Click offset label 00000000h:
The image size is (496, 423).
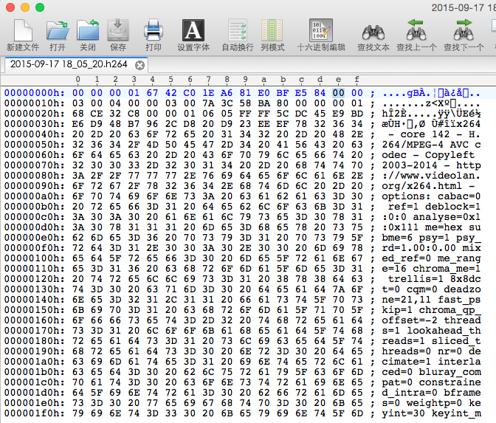coord(34,93)
